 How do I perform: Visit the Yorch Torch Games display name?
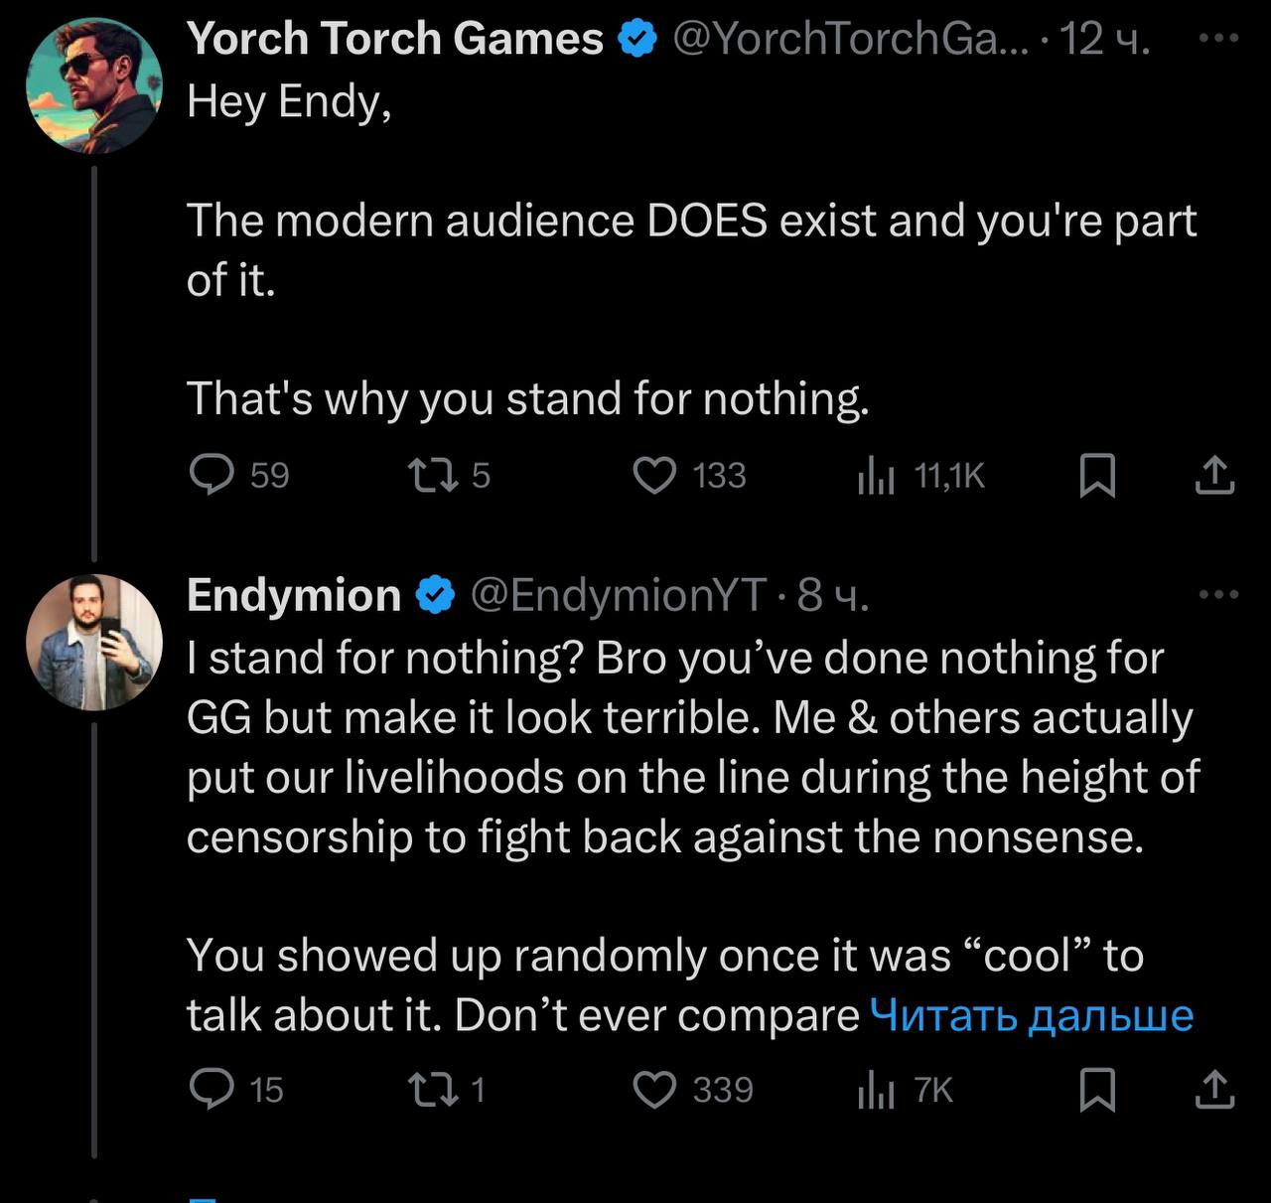click(x=394, y=39)
